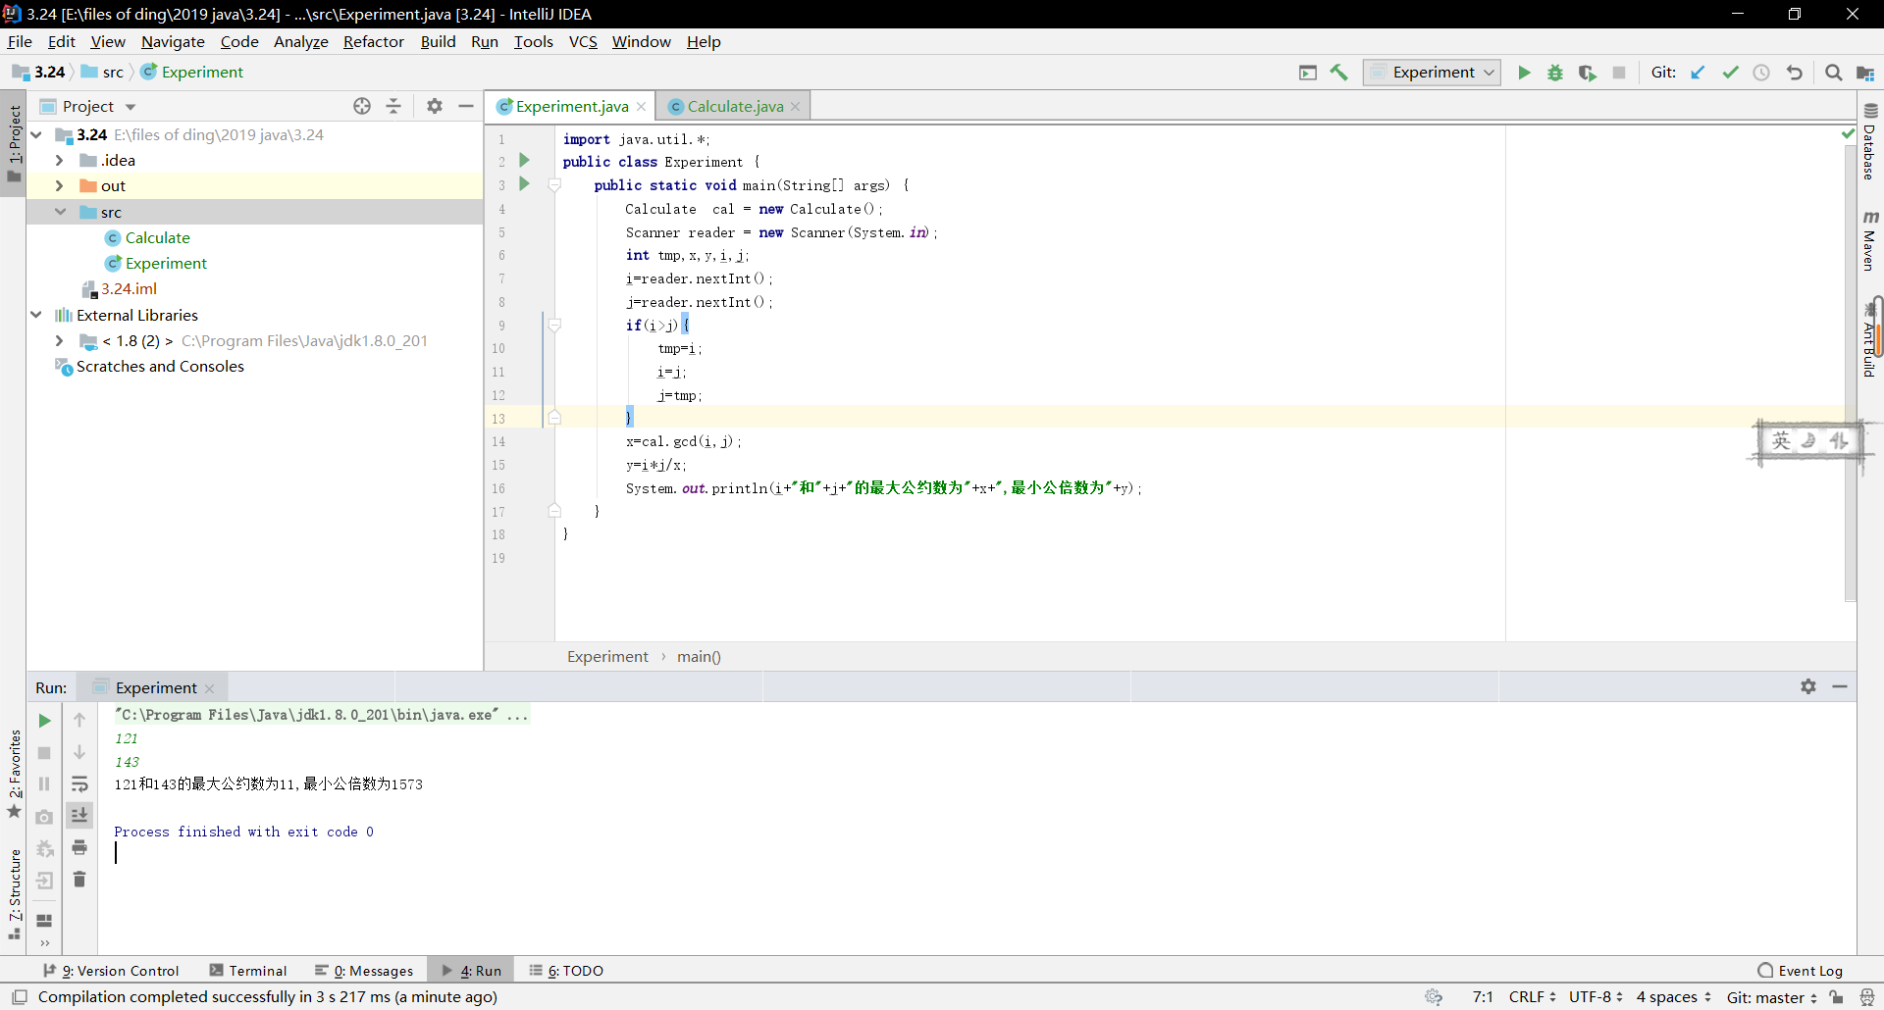
Task: Open Project panel settings gear
Action: 435,106
